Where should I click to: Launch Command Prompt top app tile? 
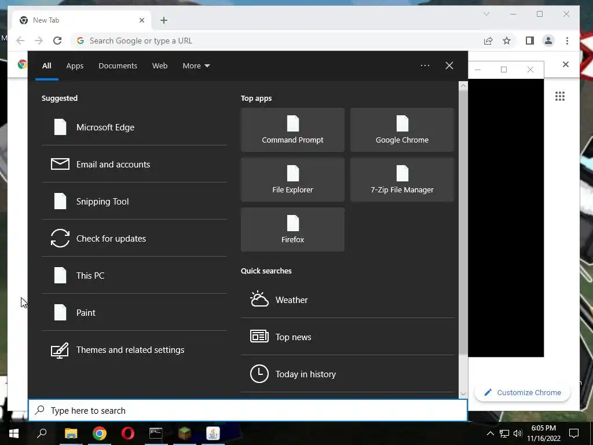[292, 130]
